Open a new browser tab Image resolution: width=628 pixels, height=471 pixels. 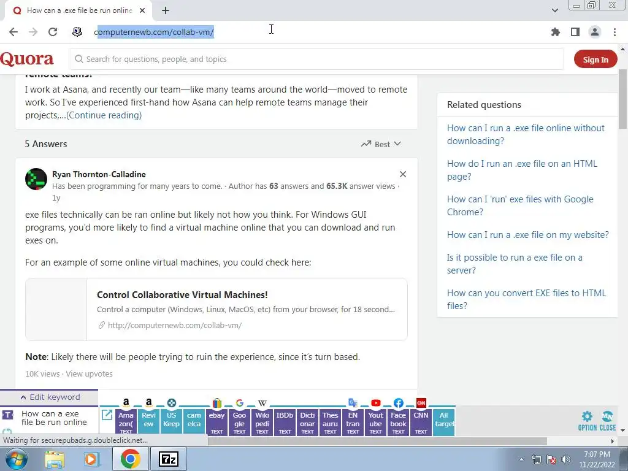pyautogui.click(x=166, y=11)
